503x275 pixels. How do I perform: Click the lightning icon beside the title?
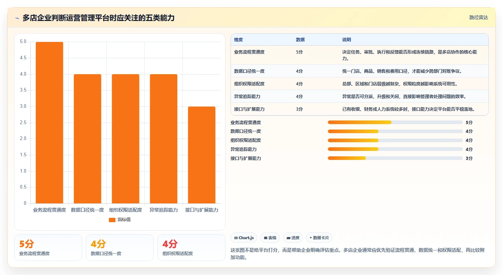click(17, 18)
